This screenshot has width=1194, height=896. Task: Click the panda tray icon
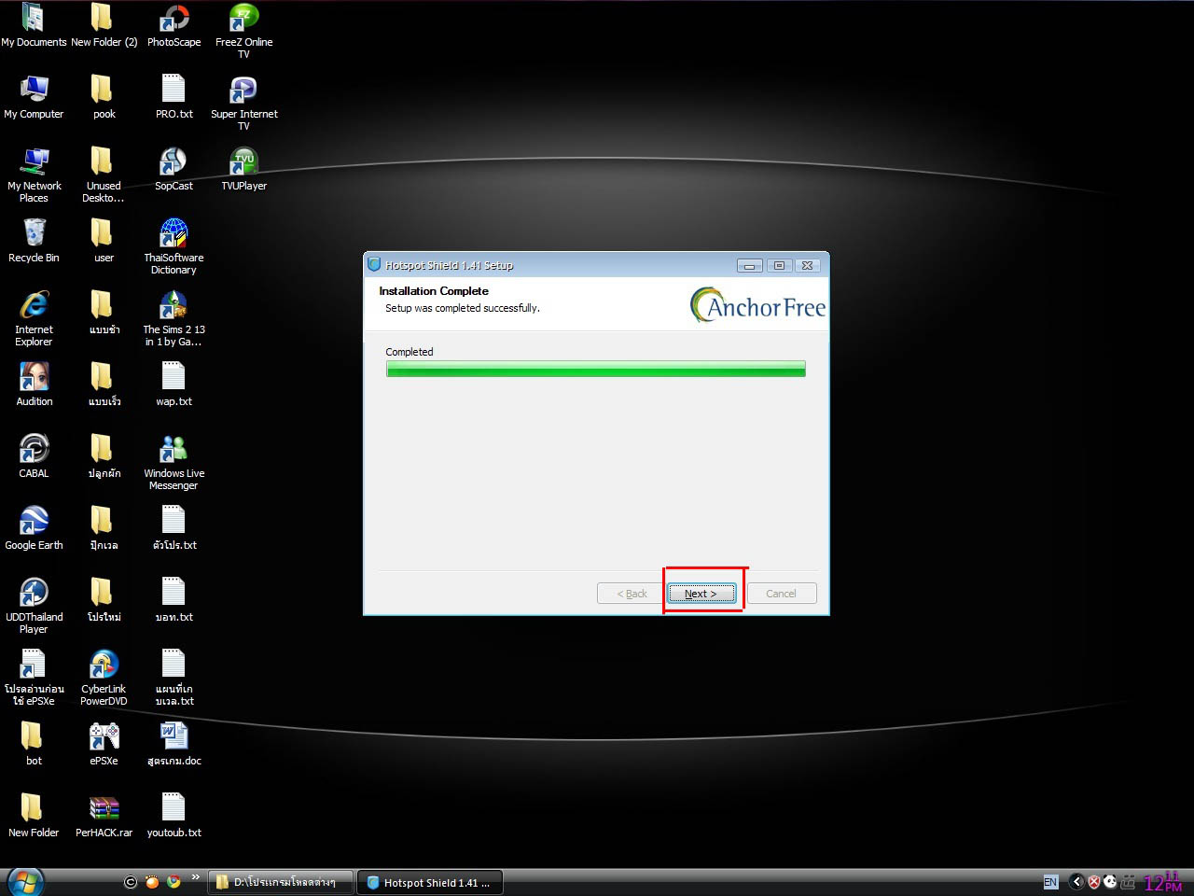coord(1110,882)
